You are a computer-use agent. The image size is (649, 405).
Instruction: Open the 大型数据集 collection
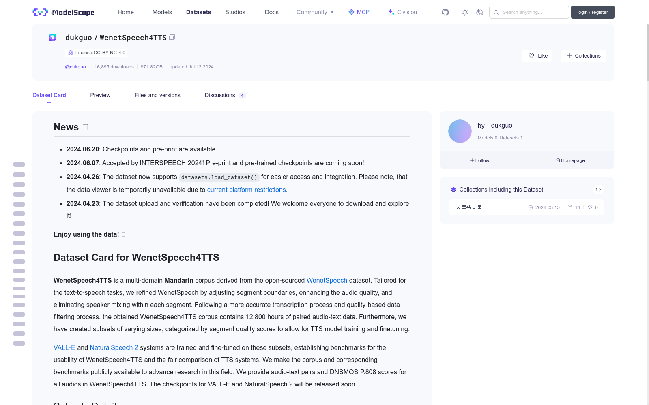click(527, 207)
